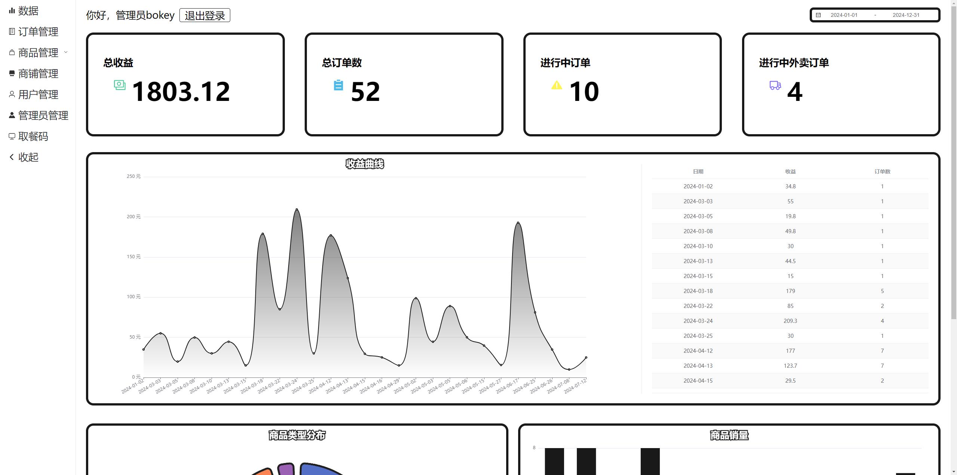Click the orange pie slice in 商品类型分布
The width and height of the screenshot is (957, 475).
click(x=264, y=472)
